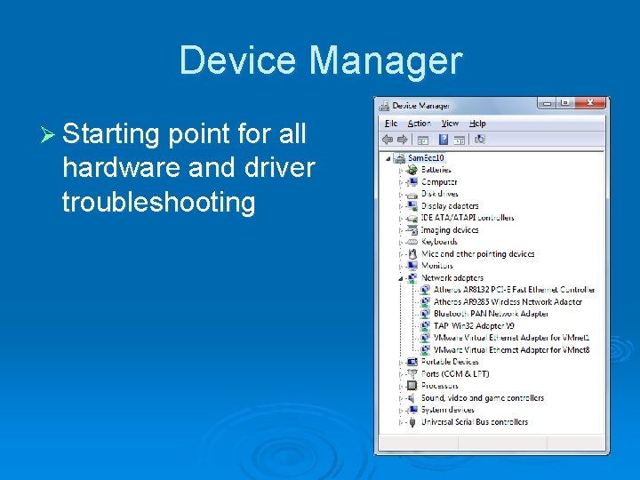The height and width of the screenshot is (480, 640).
Task: Click the IDE ATA/ATAPI controllers icon
Action: (x=412, y=218)
